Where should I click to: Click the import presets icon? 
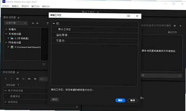[x=29, y=79]
